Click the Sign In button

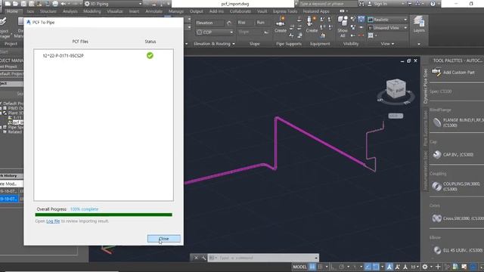[377, 4]
